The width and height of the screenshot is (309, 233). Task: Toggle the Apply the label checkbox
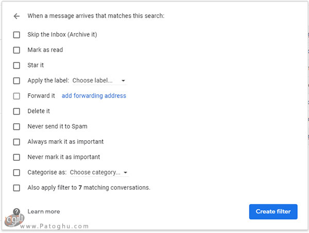coord(16,80)
